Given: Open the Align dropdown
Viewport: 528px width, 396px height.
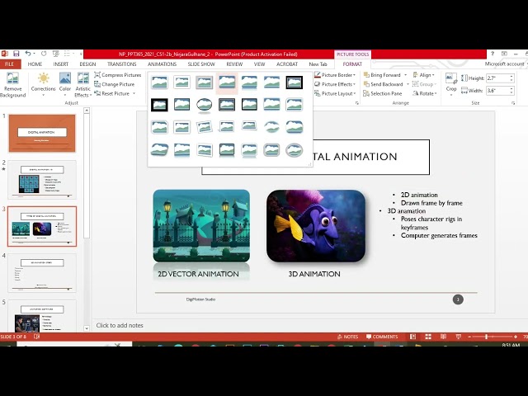Looking at the screenshot, I should 423,75.
